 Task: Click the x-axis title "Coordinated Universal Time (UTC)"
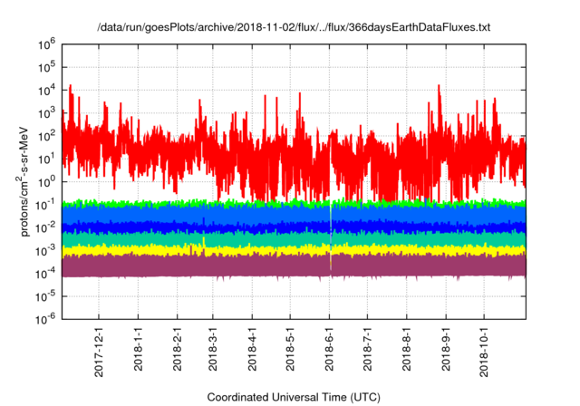[294, 397]
